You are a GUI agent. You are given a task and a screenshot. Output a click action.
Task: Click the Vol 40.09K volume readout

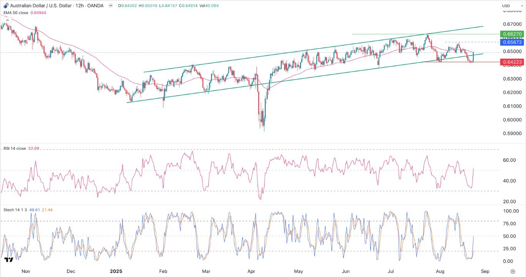tap(208, 6)
